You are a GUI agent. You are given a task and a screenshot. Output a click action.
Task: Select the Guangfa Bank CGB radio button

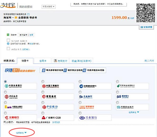(43, 113)
